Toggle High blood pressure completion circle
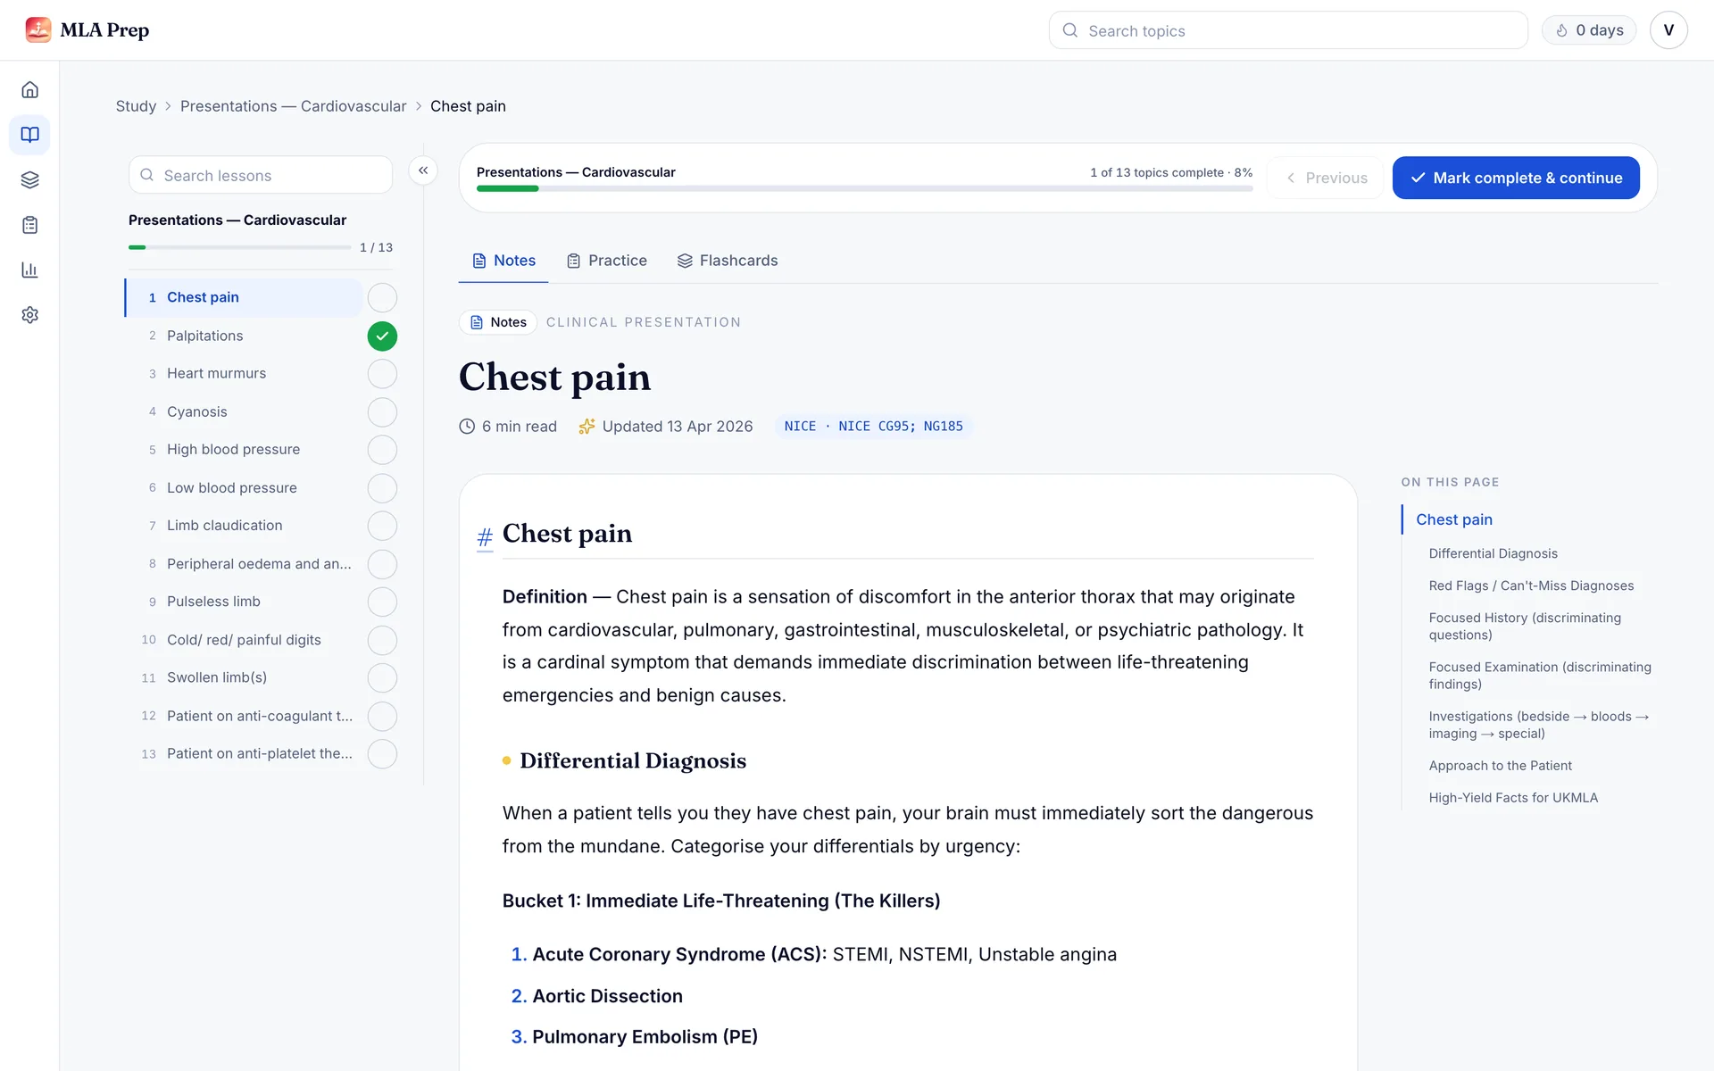1714x1071 pixels. [382, 450]
